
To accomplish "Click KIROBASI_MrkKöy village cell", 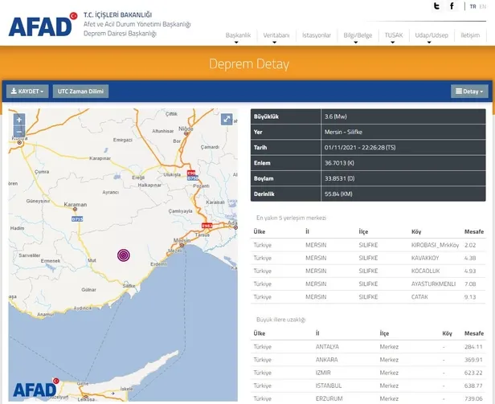I will tap(435, 245).
